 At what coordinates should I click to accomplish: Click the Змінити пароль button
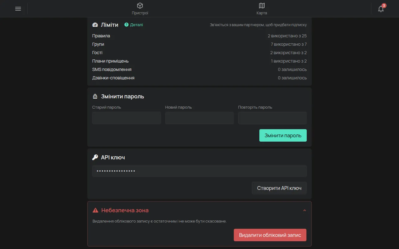283,135
